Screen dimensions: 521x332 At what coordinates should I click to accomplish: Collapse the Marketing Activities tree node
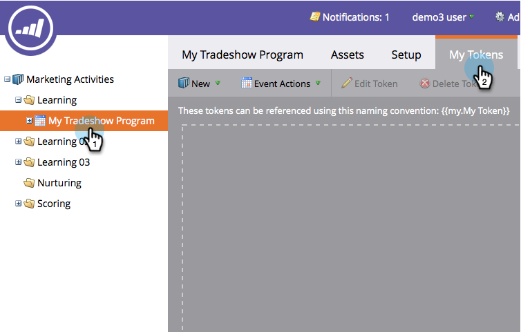pos(7,79)
